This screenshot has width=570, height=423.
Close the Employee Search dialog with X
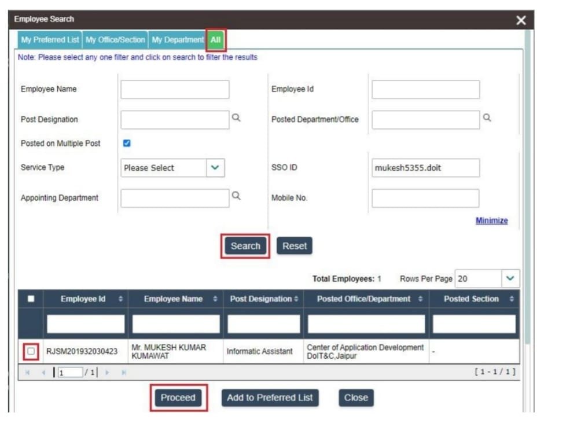click(x=521, y=20)
